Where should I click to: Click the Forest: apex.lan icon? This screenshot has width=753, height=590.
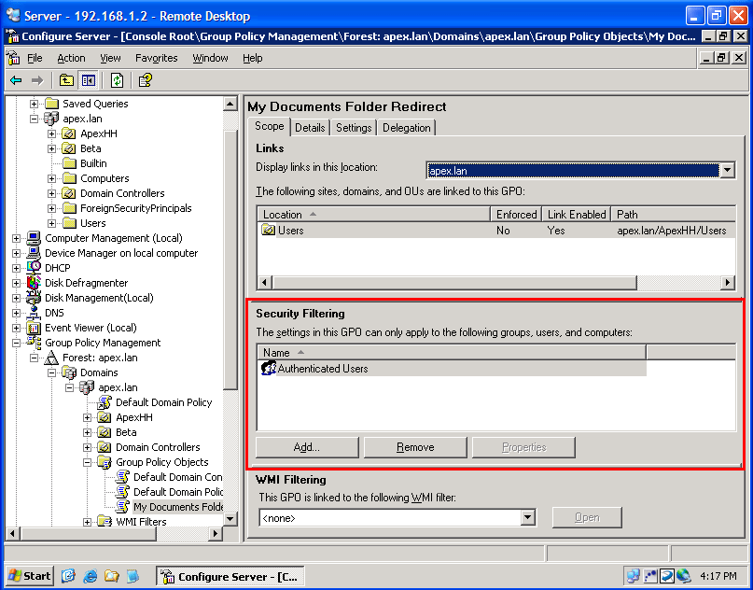[x=51, y=358]
